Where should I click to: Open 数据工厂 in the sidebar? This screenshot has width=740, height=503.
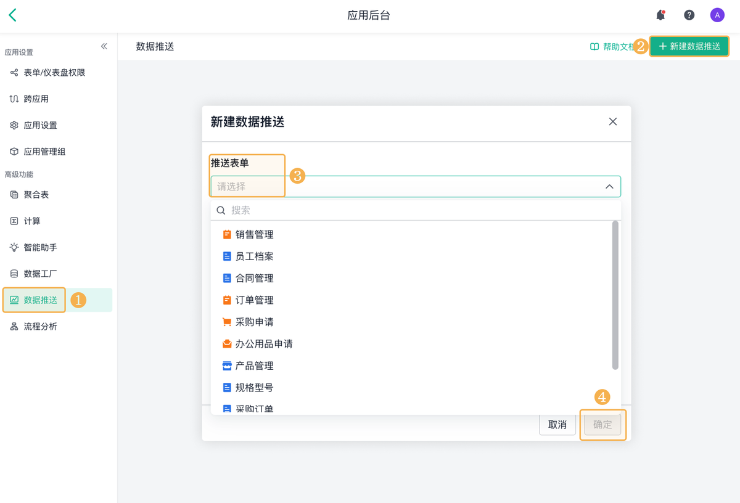[40, 274]
